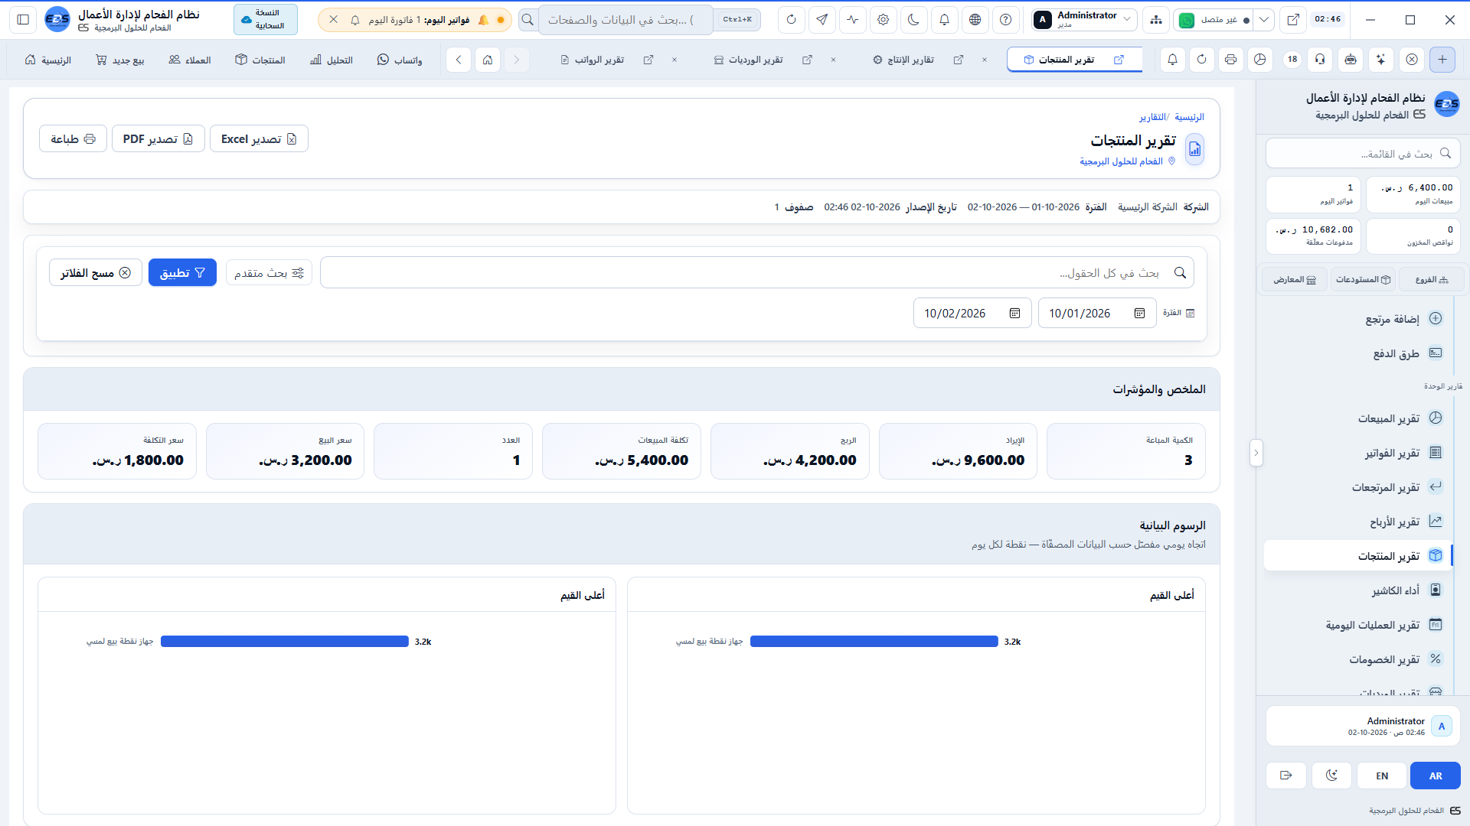Open the help question-mark icon
Viewport: 1470px width, 826px height.
pyautogui.click(x=1006, y=20)
